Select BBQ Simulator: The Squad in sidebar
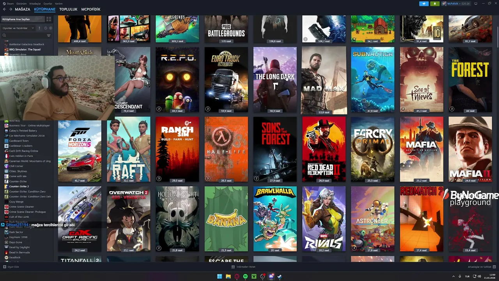This screenshot has height=281, width=499. pos(25,50)
